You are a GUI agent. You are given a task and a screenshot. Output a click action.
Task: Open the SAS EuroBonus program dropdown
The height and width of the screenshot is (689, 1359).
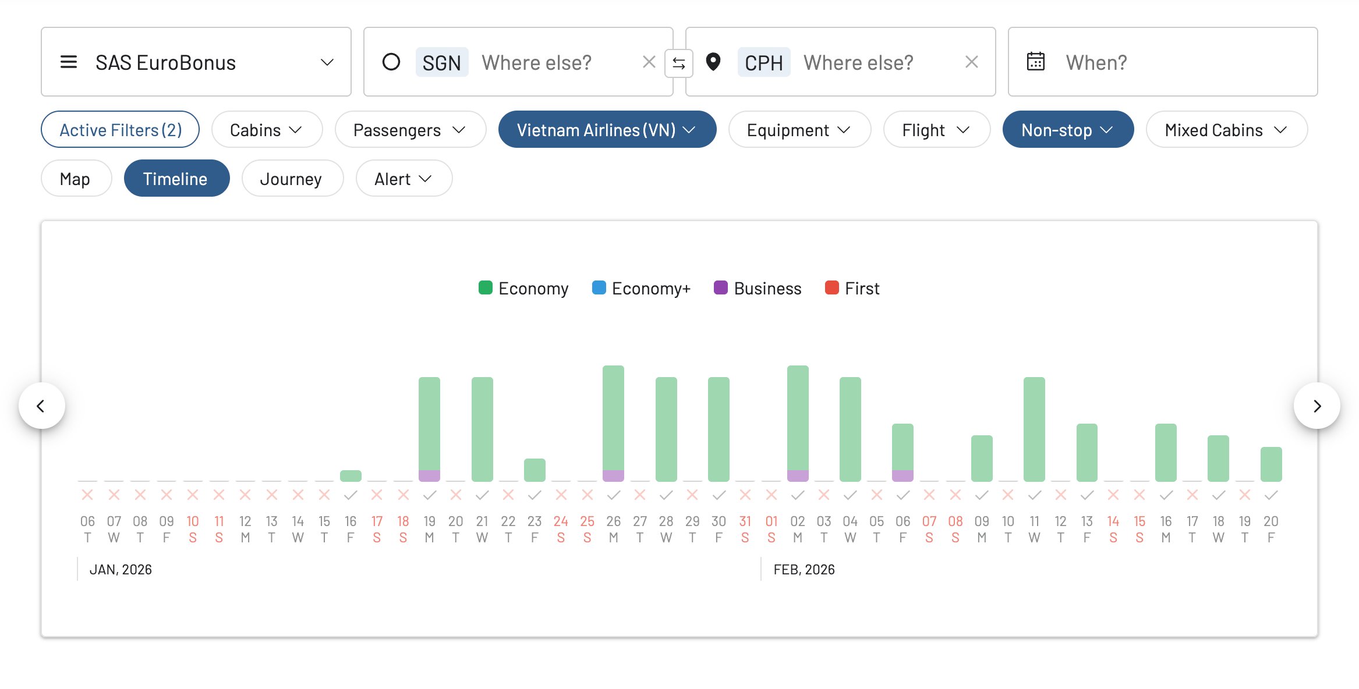pos(196,62)
